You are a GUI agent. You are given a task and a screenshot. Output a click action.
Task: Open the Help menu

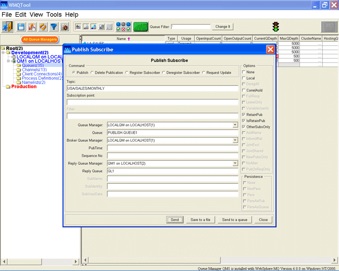pyautogui.click(x=72, y=14)
